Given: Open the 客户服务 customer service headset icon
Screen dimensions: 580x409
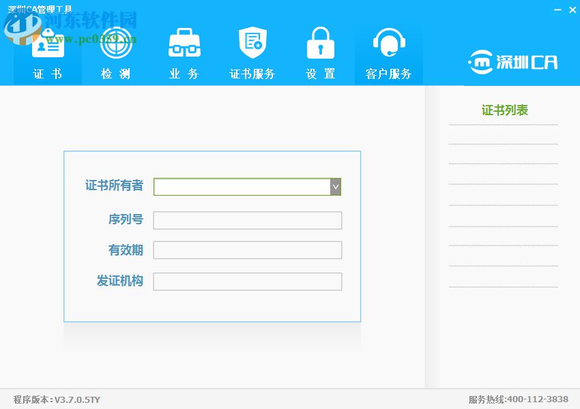Looking at the screenshot, I should coord(388,42).
